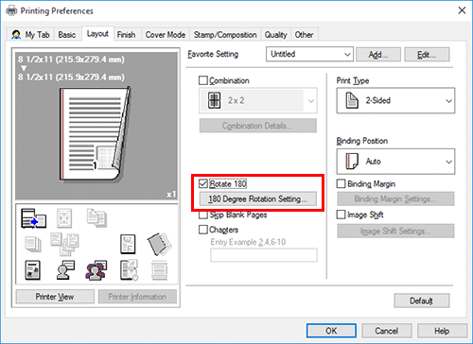Select the single user authentication icon
473x344 pixels.
[x=65, y=270]
